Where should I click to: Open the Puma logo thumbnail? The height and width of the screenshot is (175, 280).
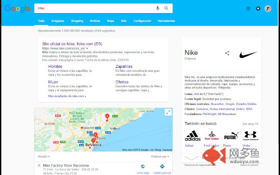[231, 136]
